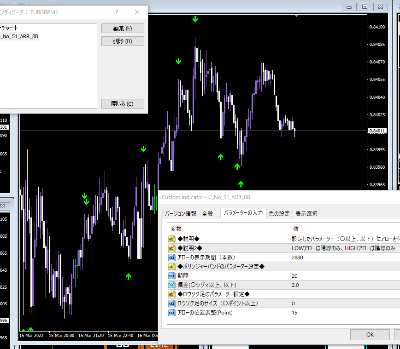400x349 pixels.
Task: Click the 1/2 icon beside 偏差 row
Action: (x=172, y=285)
